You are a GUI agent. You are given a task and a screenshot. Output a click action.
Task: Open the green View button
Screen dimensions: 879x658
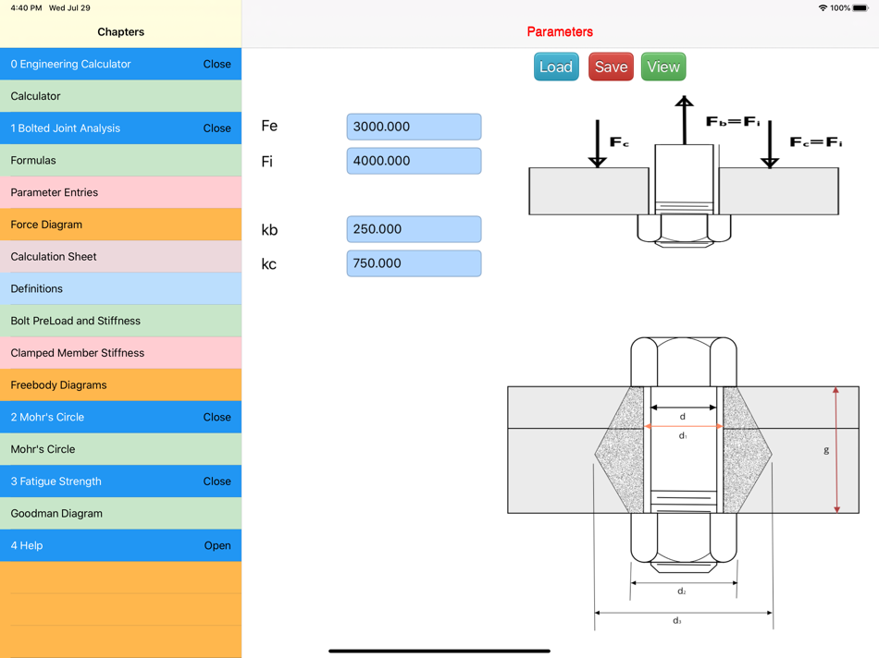pos(663,67)
